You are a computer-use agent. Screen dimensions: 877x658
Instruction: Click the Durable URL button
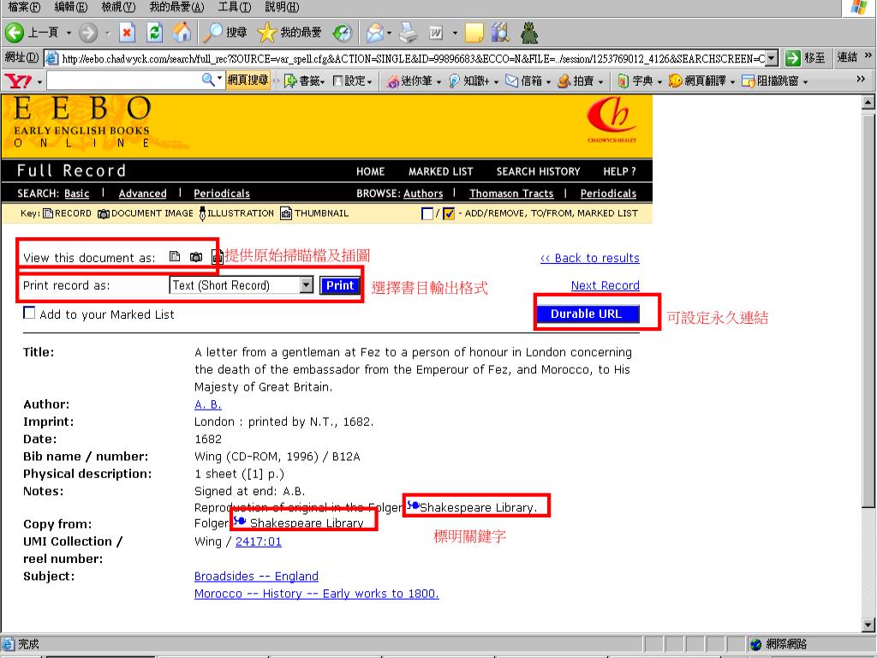click(x=586, y=314)
